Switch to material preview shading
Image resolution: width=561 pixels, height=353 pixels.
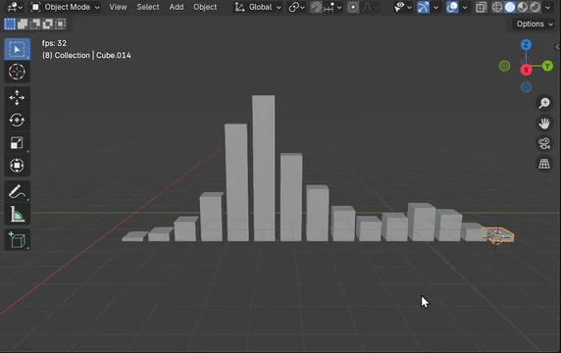523,7
